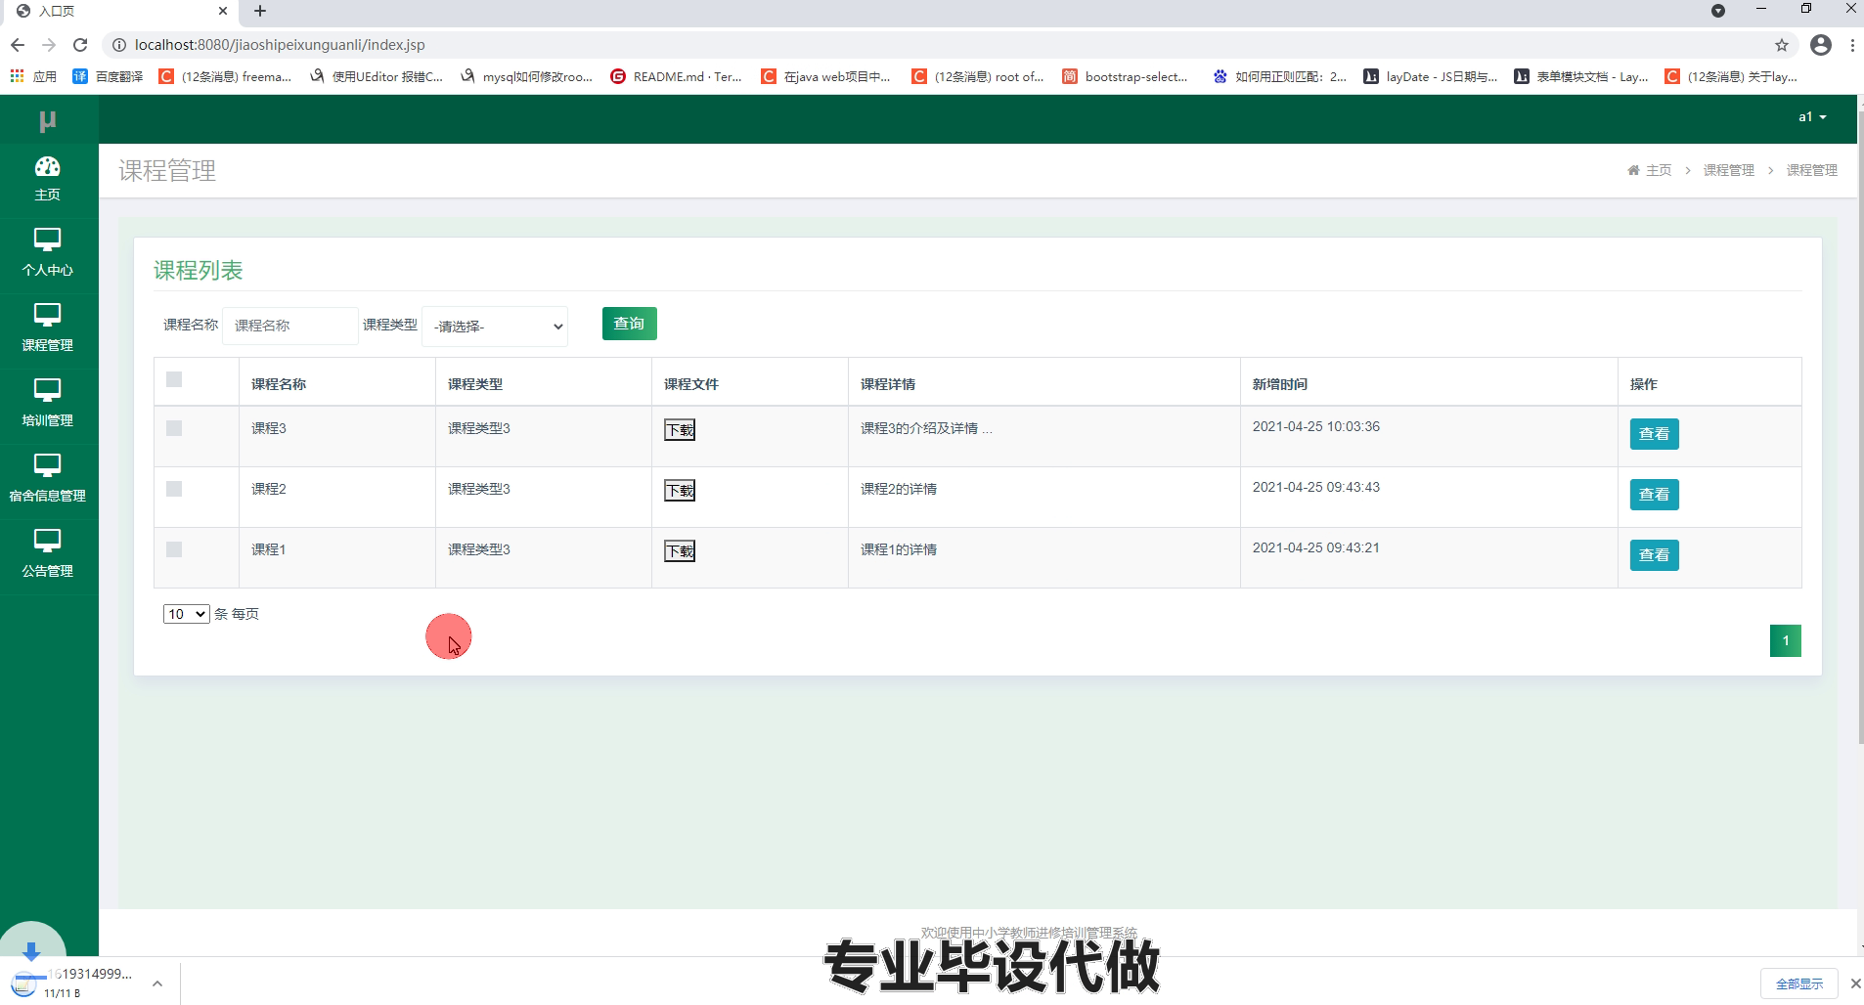The height and width of the screenshot is (1005, 1864).
Task: Open the 课程类型 dropdown filter
Action: pos(495,327)
